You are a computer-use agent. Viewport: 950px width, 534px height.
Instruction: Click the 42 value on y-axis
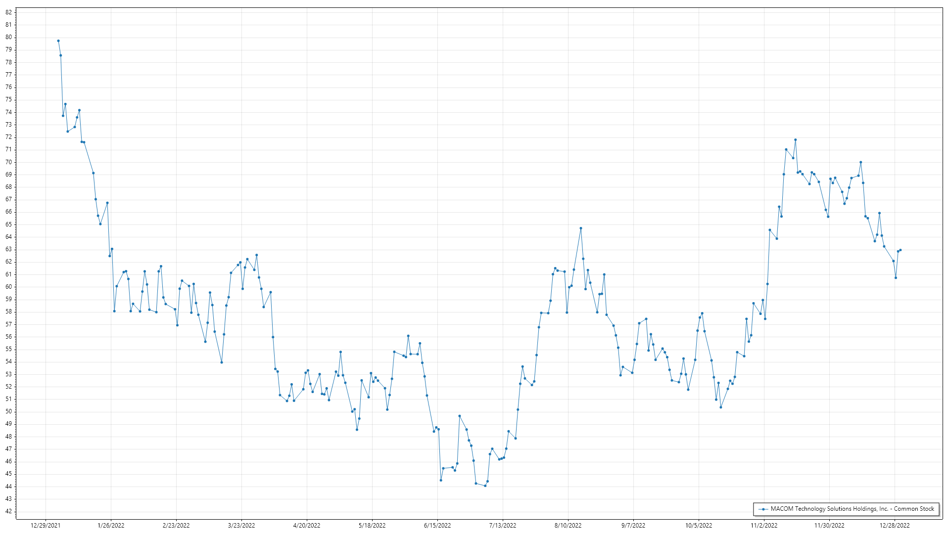click(x=9, y=512)
